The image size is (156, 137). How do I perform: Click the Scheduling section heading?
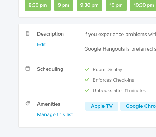coord(50,69)
